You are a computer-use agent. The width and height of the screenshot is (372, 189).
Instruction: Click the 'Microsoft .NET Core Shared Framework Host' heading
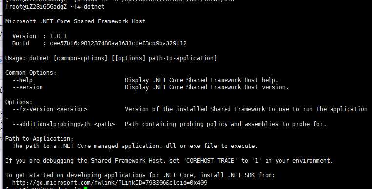click(75, 21)
